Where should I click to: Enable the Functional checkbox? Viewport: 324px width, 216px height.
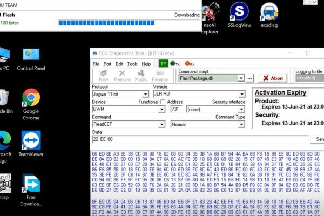163,102
